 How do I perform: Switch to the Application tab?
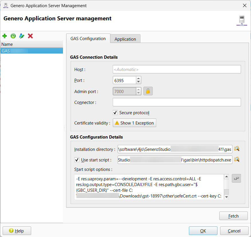tap(125, 38)
